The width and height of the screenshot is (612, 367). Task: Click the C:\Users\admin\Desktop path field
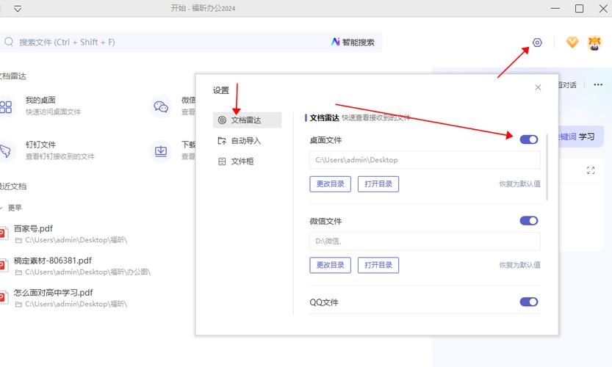[x=425, y=160]
